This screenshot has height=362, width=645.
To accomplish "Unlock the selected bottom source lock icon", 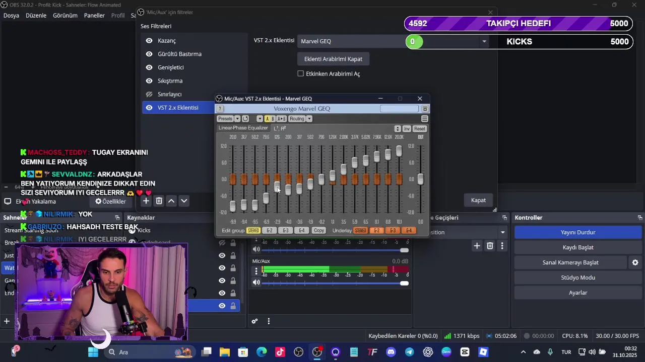I will (233, 306).
